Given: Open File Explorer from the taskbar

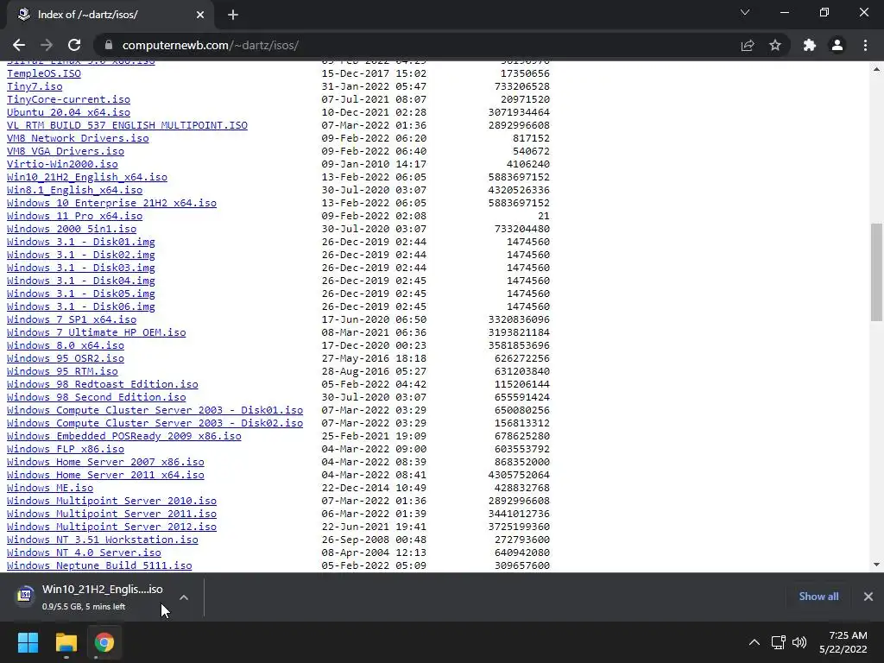Looking at the screenshot, I should [x=66, y=642].
